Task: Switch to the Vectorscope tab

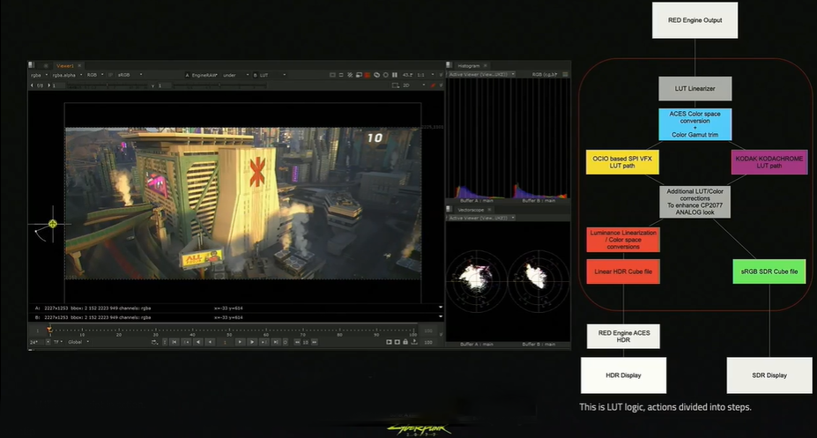Action: pyautogui.click(x=471, y=210)
